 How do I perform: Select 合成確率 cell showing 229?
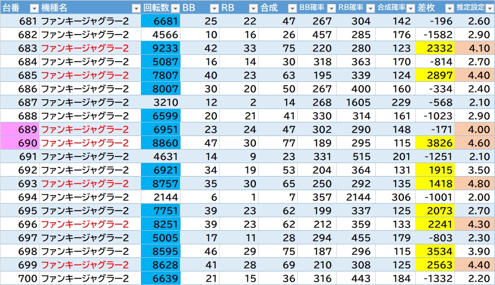[x=396, y=102]
